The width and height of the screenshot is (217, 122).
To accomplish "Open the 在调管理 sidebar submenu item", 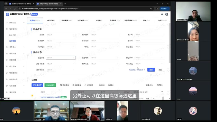I will (12, 41).
